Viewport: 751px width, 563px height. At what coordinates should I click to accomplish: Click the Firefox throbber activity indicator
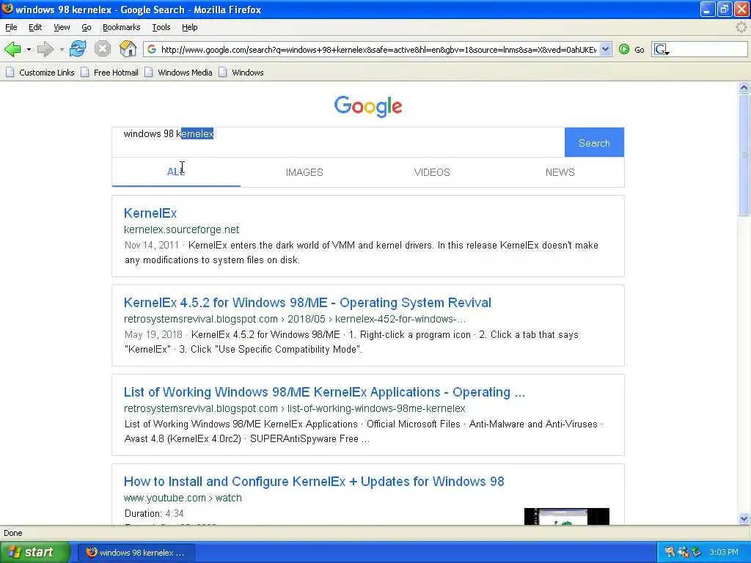tap(741, 27)
